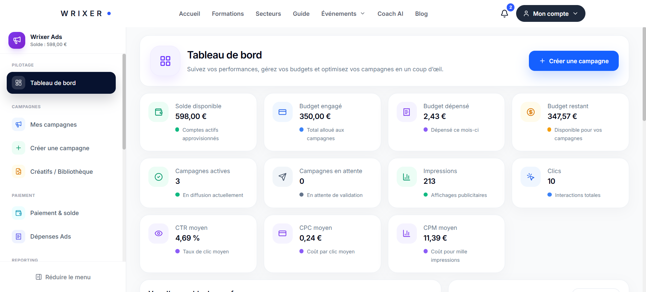Click the Solde disponible wallet icon
The image size is (646, 292).
(158, 112)
